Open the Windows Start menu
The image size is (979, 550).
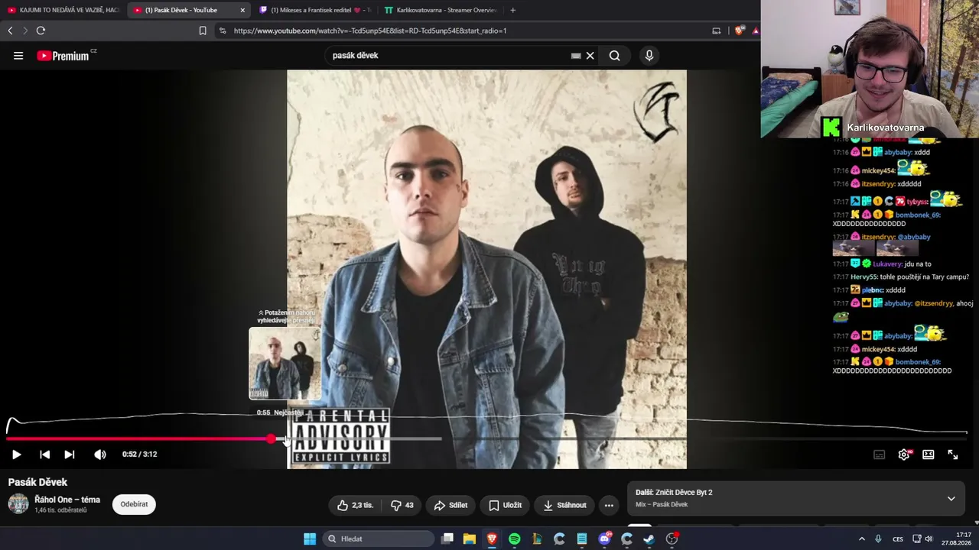[x=310, y=539]
